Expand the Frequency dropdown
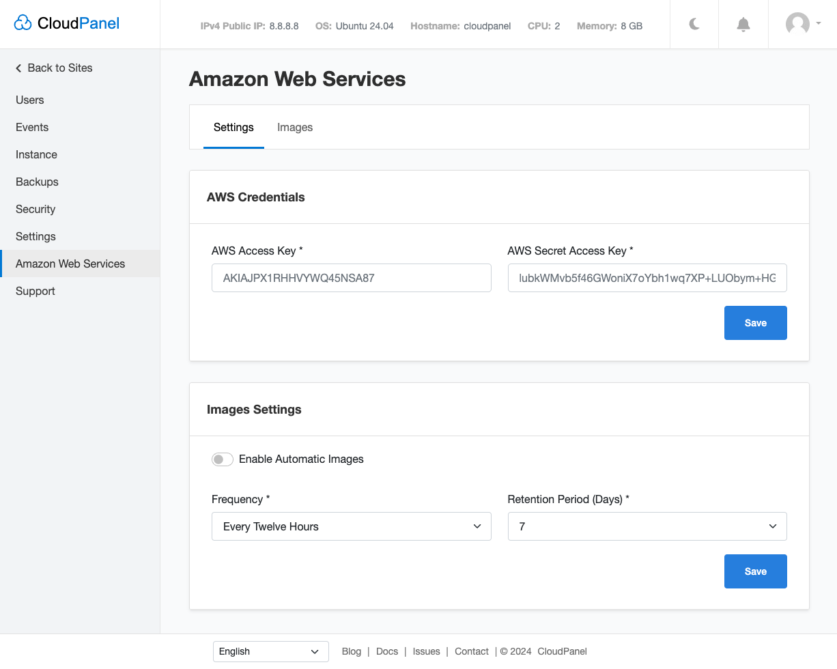The width and height of the screenshot is (837, 669). point(351,526)
